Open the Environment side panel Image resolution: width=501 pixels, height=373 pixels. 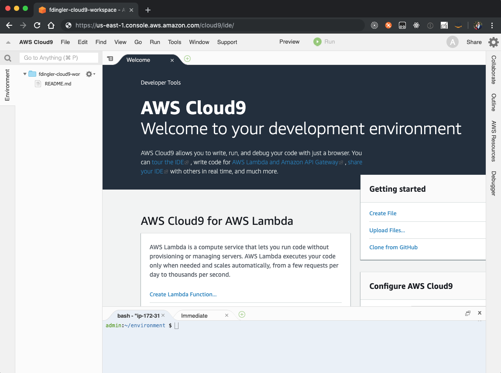click(7, 85)
